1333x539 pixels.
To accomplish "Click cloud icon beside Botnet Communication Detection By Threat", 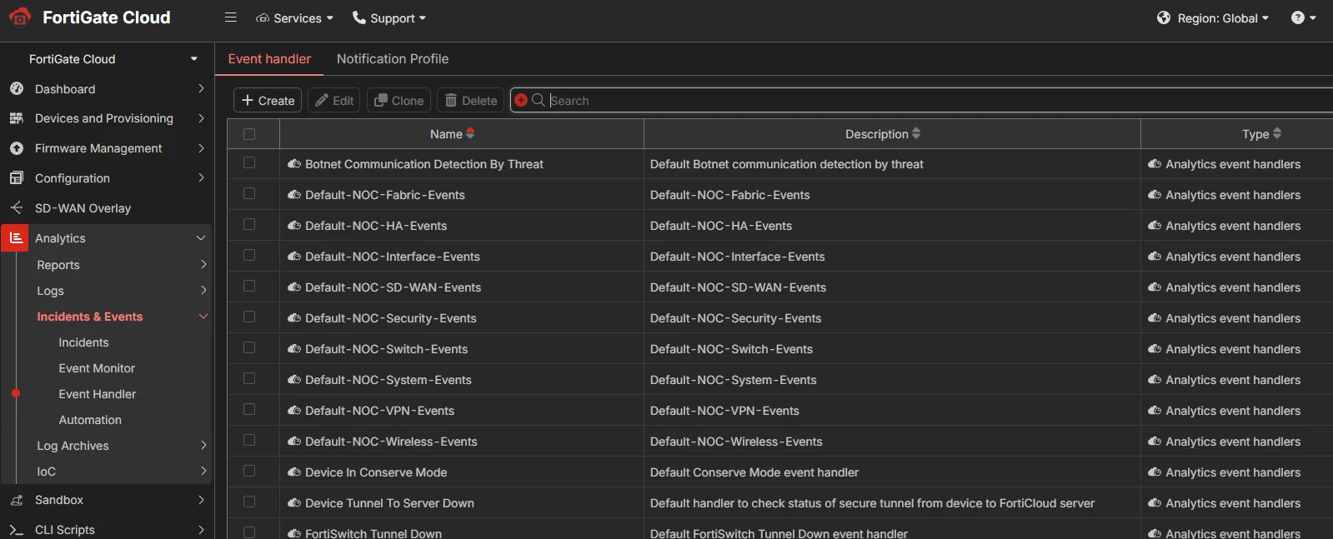I will click(x=294, y=164).
